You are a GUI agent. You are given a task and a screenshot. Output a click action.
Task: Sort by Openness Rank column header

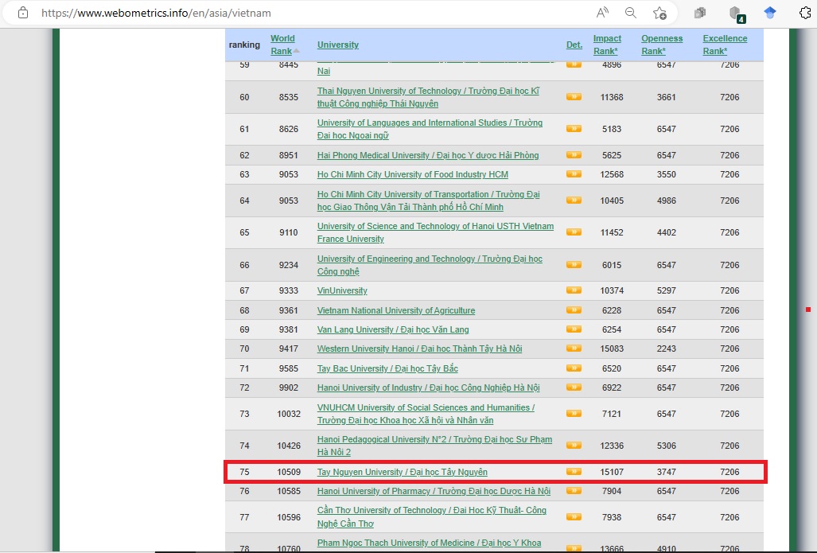coord(662,45)
